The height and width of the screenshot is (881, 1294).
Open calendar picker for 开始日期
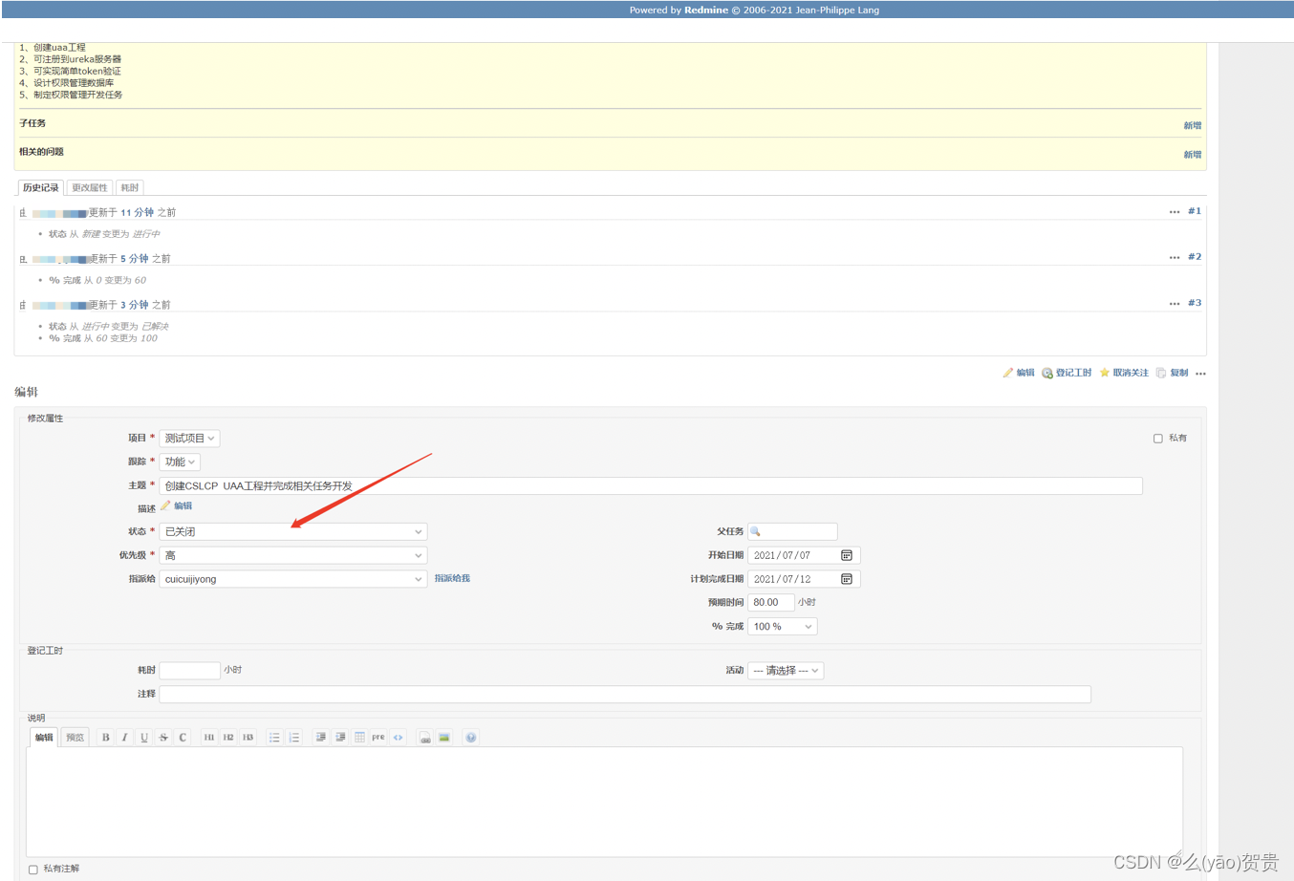click(x=847, y=555)
